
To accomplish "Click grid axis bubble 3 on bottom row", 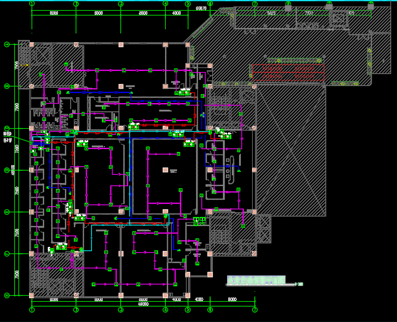I will pyautogui.click(x=120, y=310).
